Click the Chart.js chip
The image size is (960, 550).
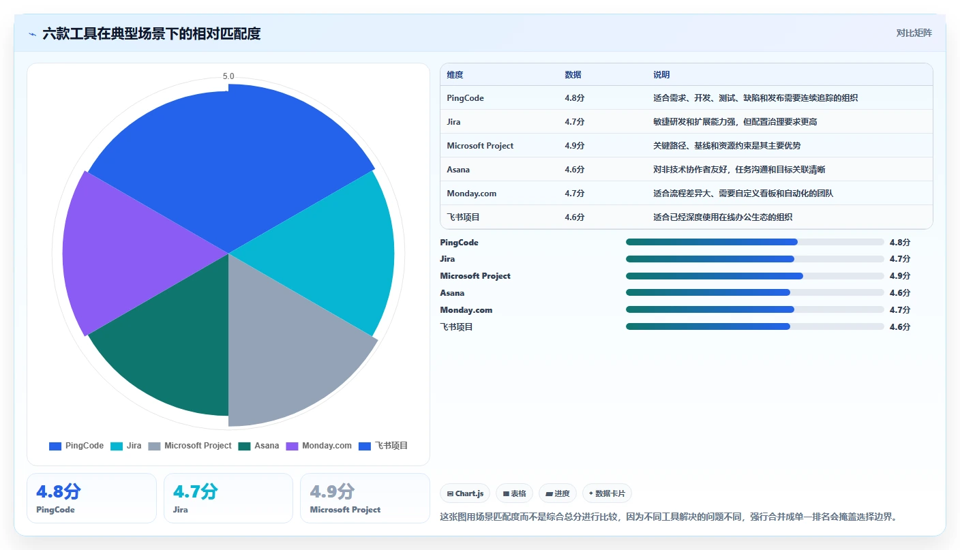465,493
